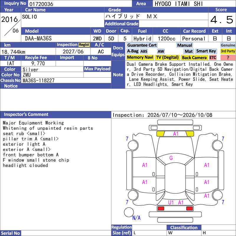The height and width of the screenshot is (236, 236).
Task: Select the Smart Key badge
Action: click(206, 51)
